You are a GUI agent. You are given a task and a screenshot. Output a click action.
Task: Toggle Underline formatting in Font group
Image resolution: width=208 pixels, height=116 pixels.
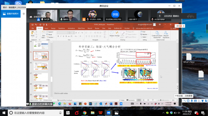pos(63,36)
